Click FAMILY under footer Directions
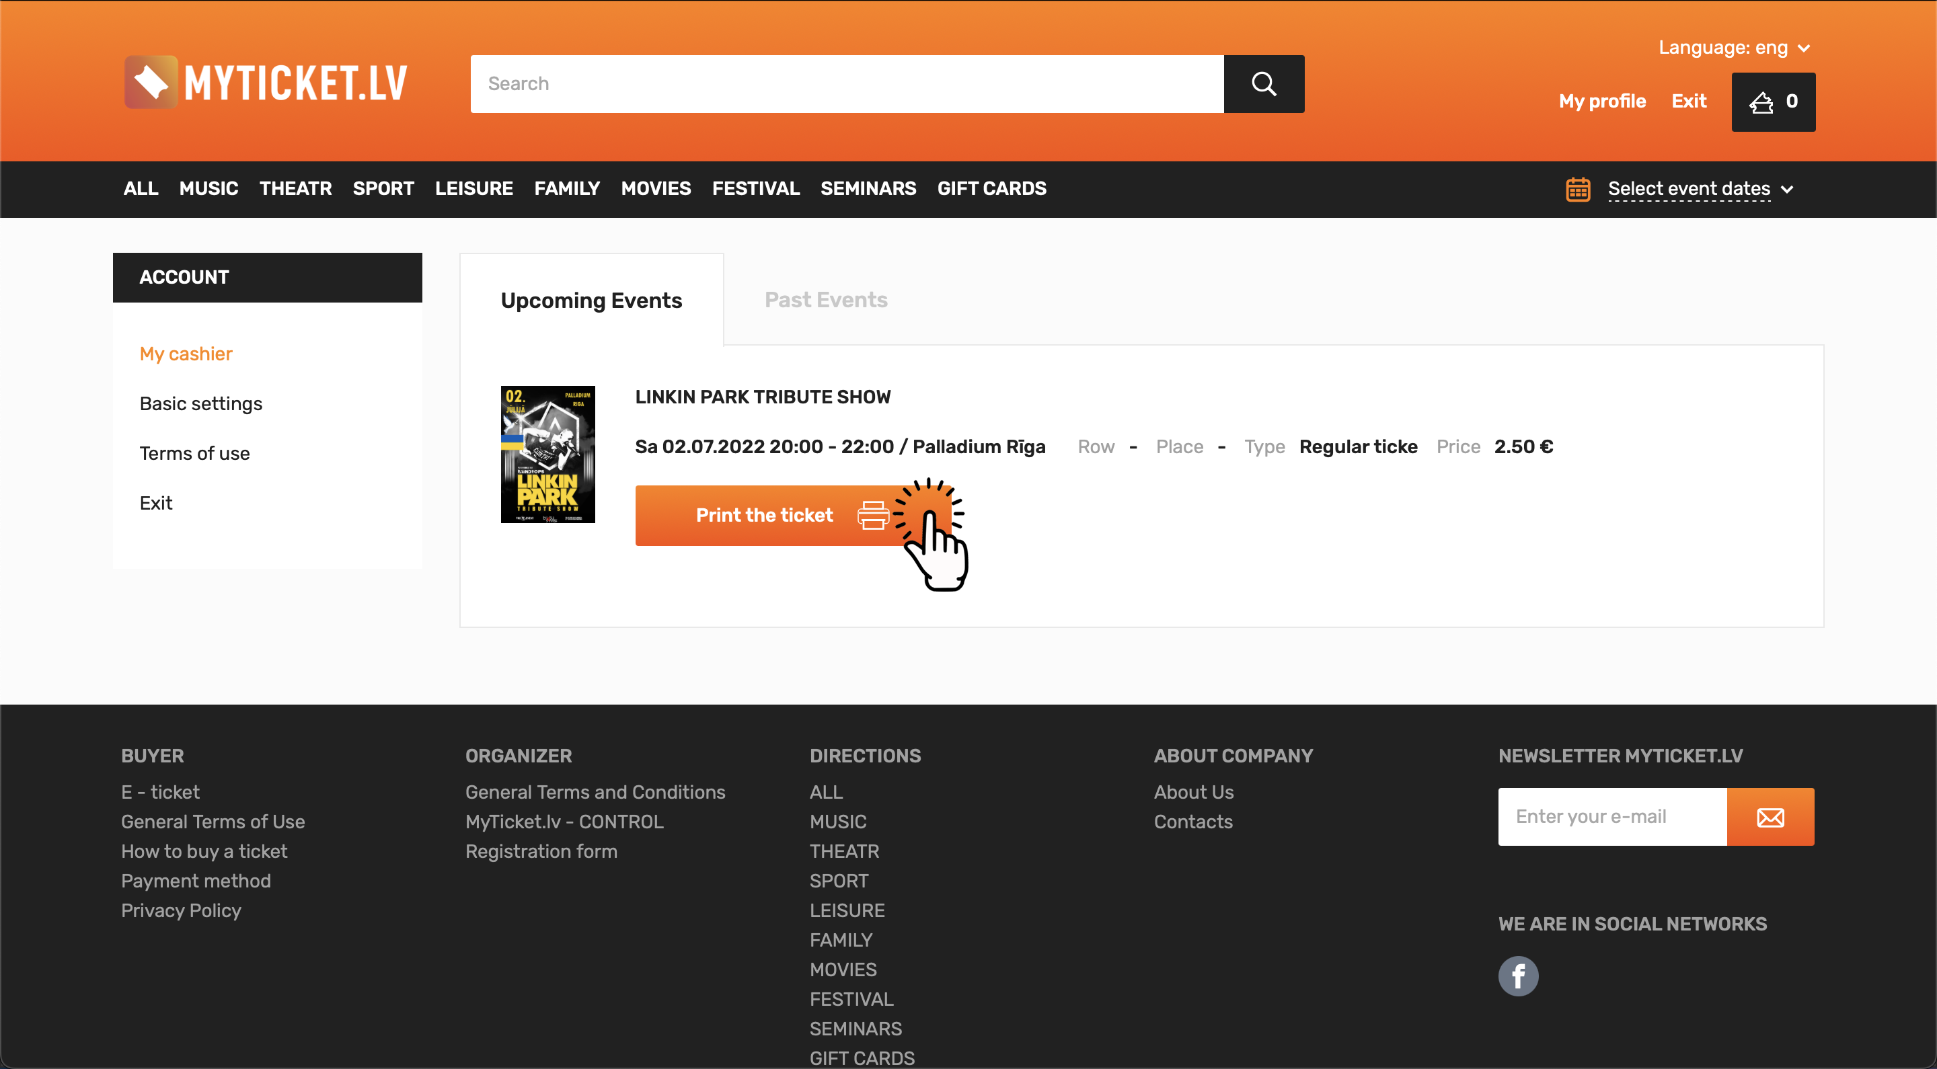1937x1069 pixels. 841,940
